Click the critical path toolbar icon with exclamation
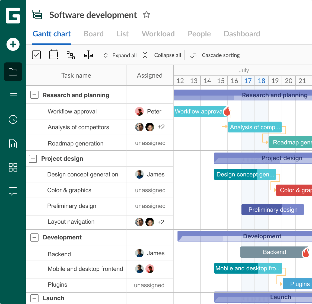This screenshot has height=304, width=312. (x=54, y=55)
